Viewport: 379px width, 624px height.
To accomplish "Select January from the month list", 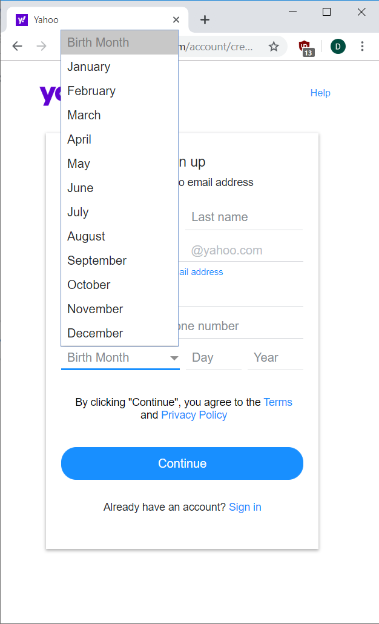I will click(x=89, y=67).
